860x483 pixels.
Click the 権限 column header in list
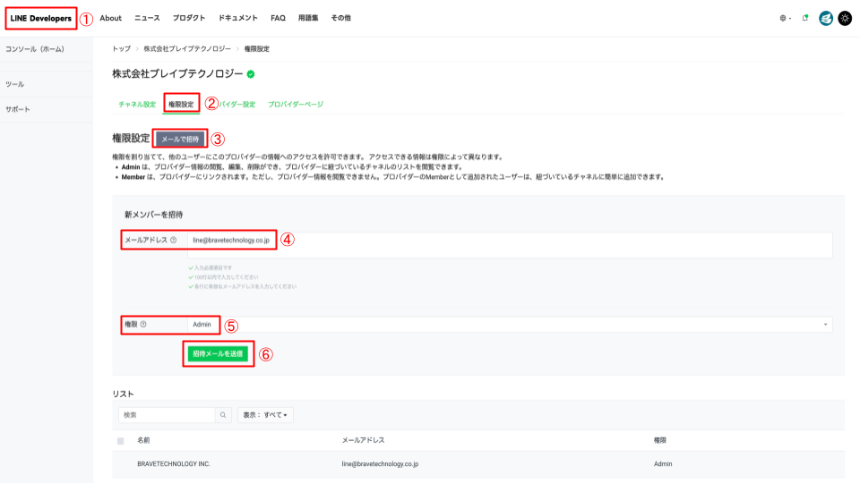(x=660, y=440)
